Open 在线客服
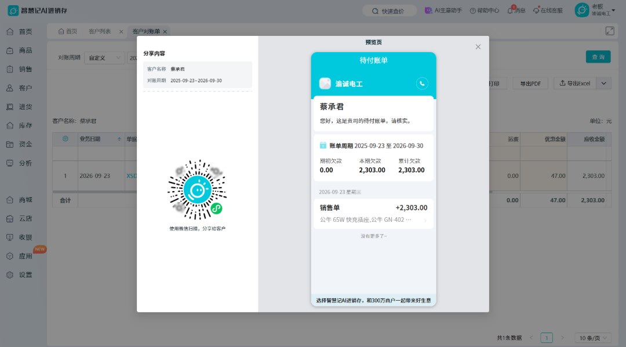This screenshot has width=626, height=347. (548, 10)
